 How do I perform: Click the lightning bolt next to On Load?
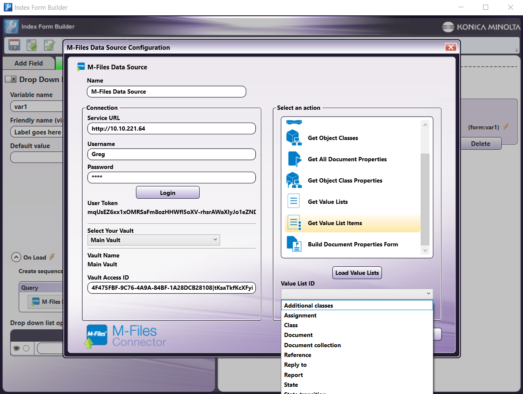(x=52, y=257)
